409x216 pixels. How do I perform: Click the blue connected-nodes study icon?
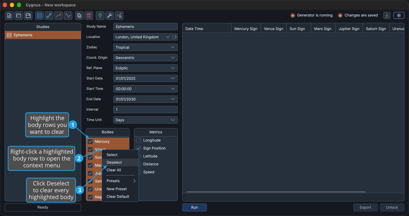tap(49, 16)
